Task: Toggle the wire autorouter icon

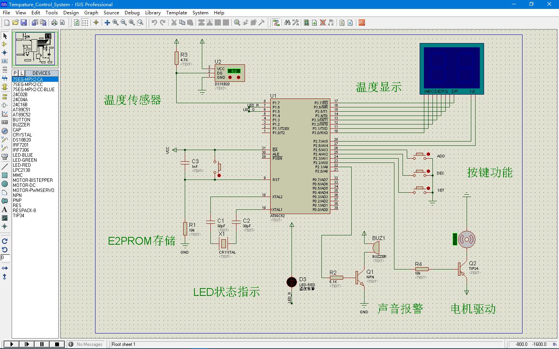Action: tap(276, 22)
